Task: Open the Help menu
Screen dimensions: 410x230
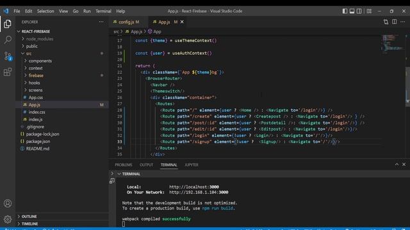Action: pyautogui.click(x=120, y=11)
